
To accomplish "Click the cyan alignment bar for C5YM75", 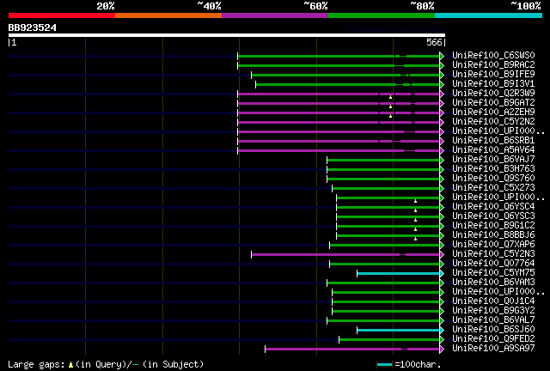I will pyautogui.click(x=399, y=274).
